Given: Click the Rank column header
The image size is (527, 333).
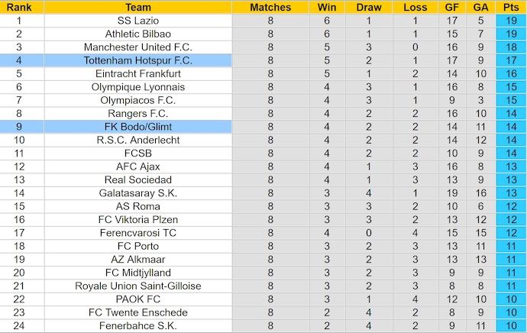Looking at the screenshot, I should tap(19, 7).
